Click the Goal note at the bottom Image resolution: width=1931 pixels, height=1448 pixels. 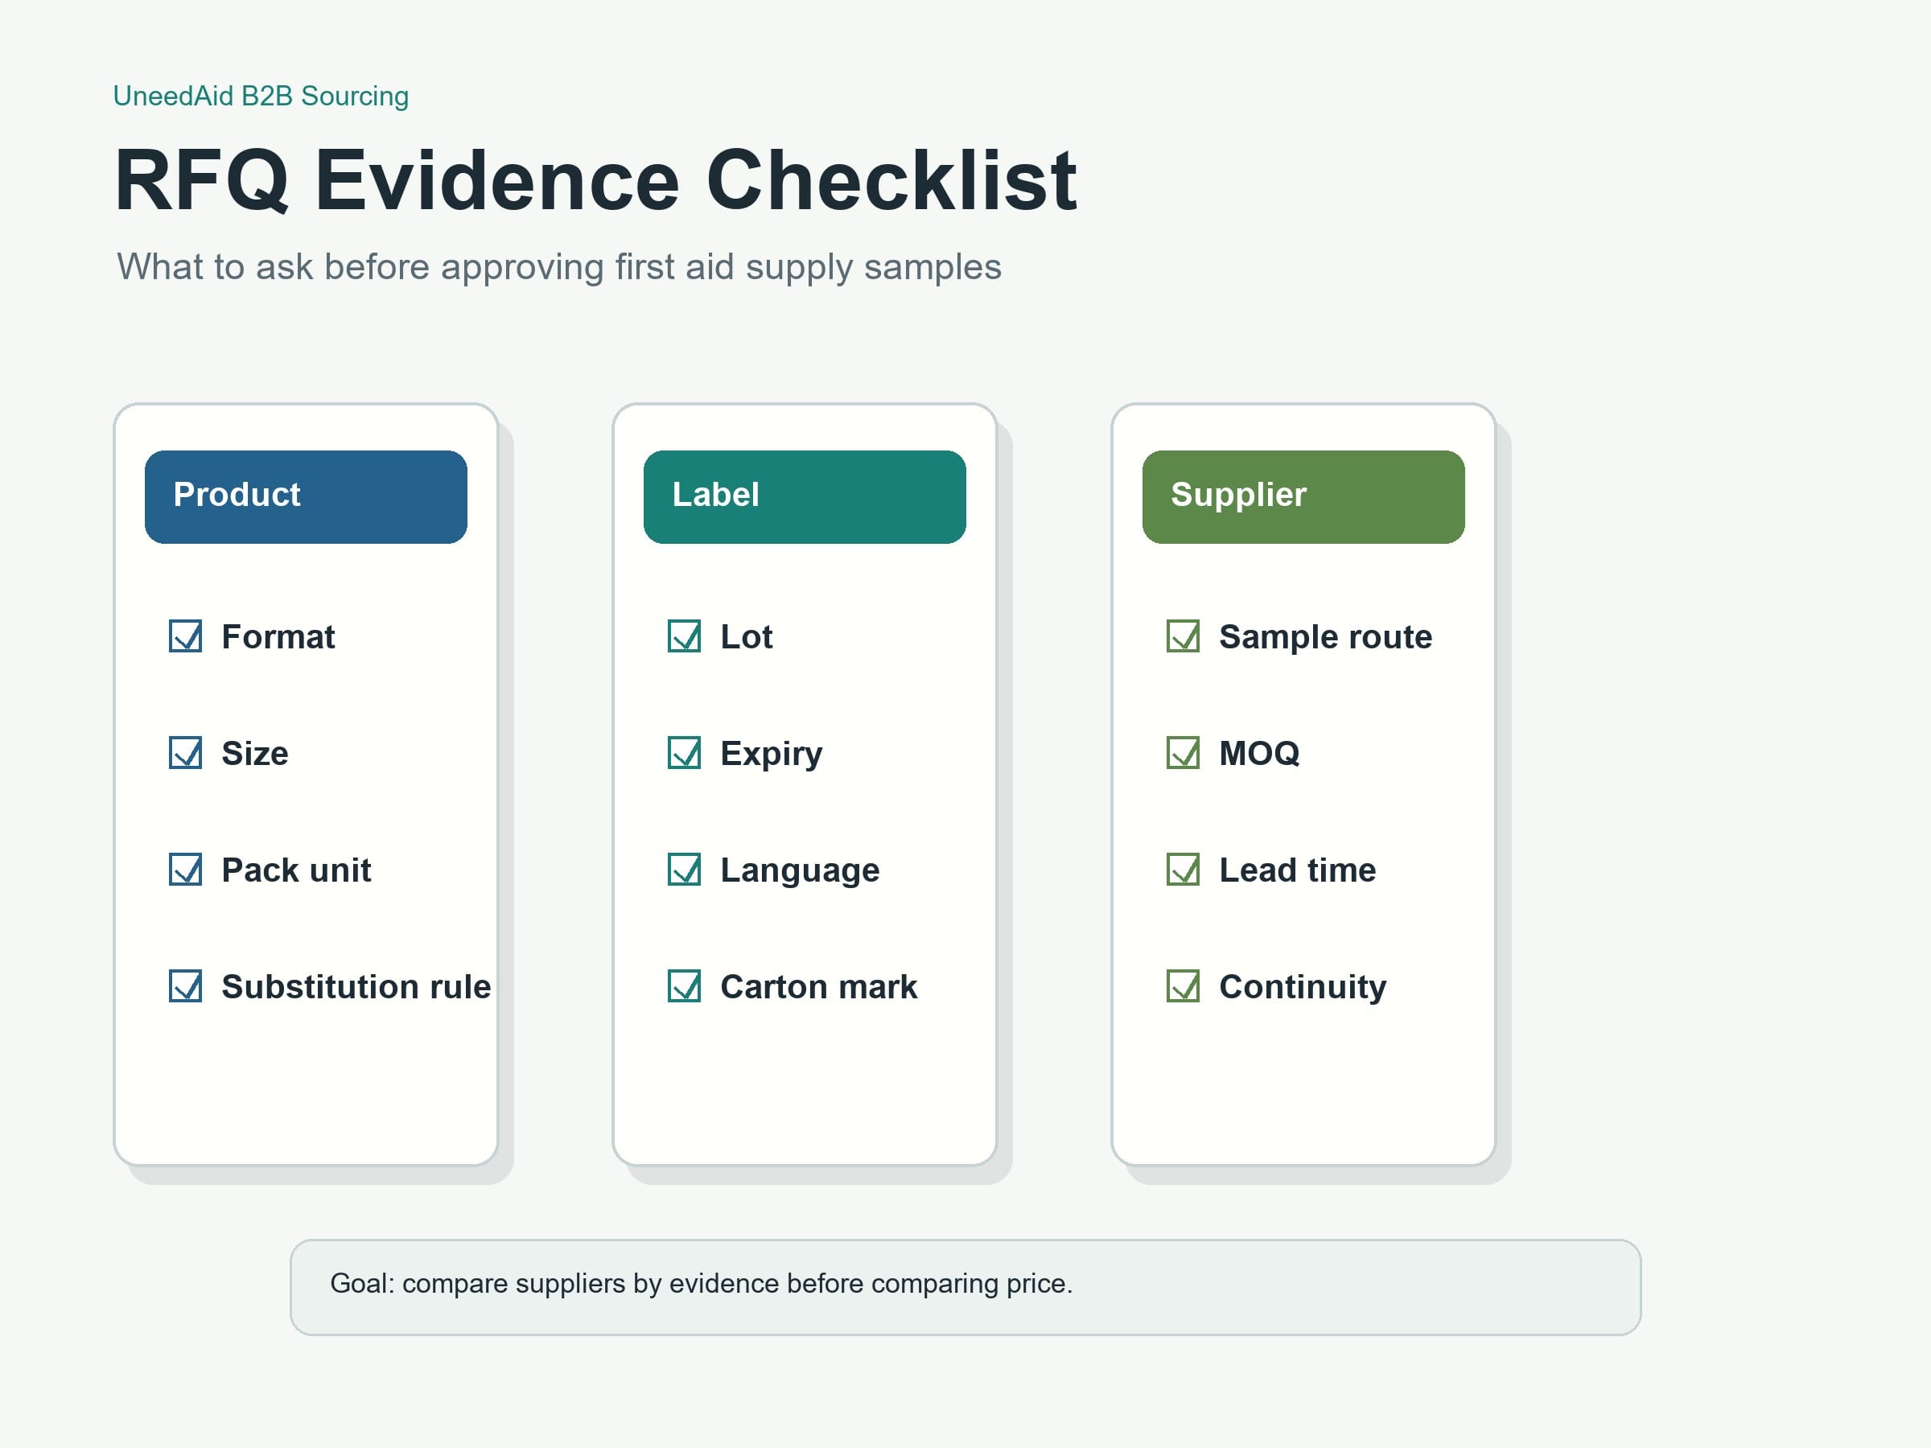point(965,1286)
